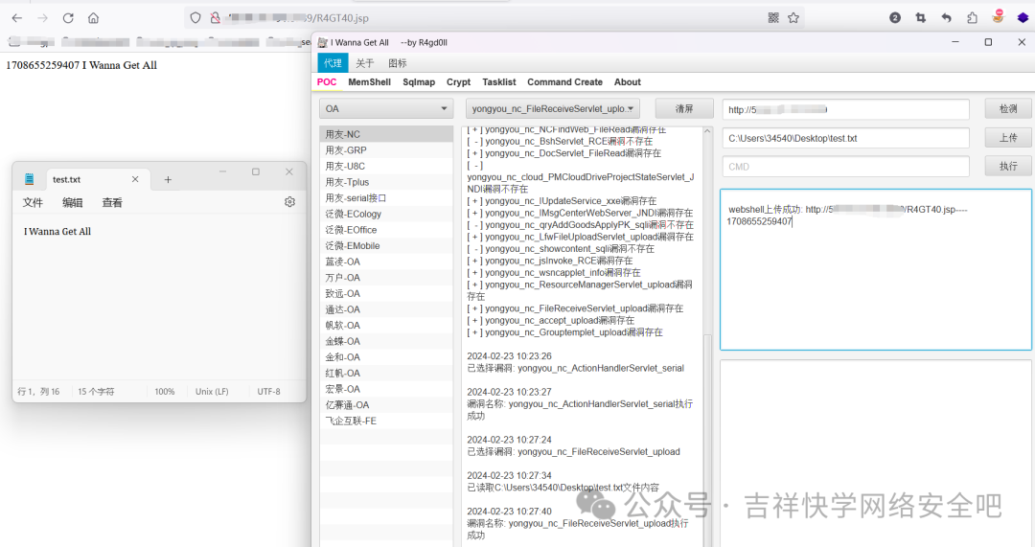Open the 编辑 menu in Notepad
1035x547 pixels.
pyautogui.click(x=73, y=202)
